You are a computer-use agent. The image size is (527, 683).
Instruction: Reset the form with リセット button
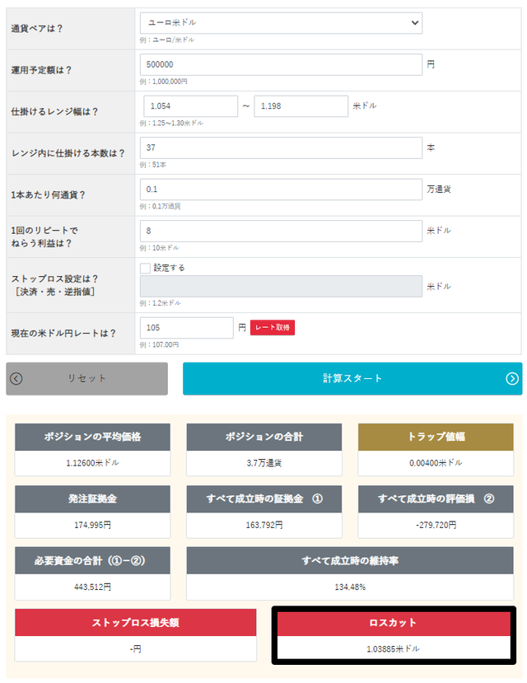click(x=87, y=378)
